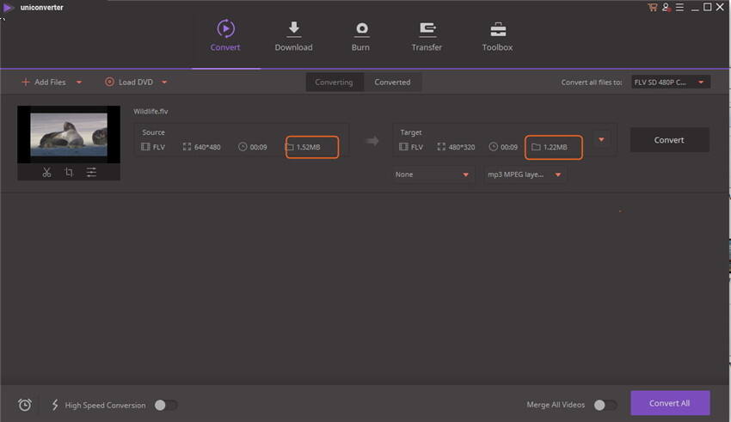
Task: Convert the Wildlife.flv file
Action: (x=669, y=140)
